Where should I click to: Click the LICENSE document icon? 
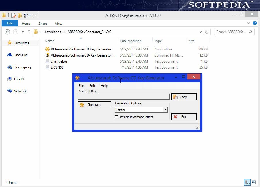47,67
